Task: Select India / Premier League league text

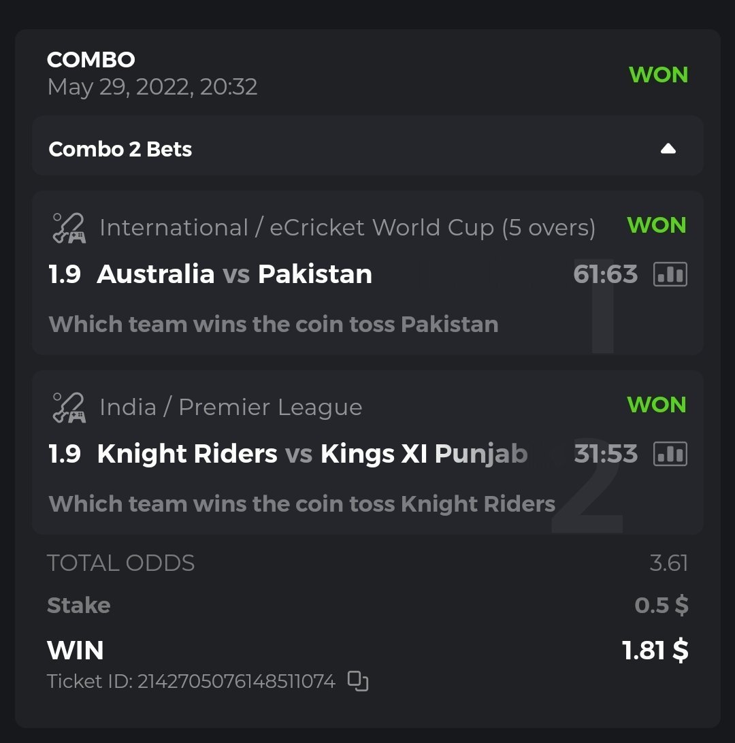Action: (231, 408)
